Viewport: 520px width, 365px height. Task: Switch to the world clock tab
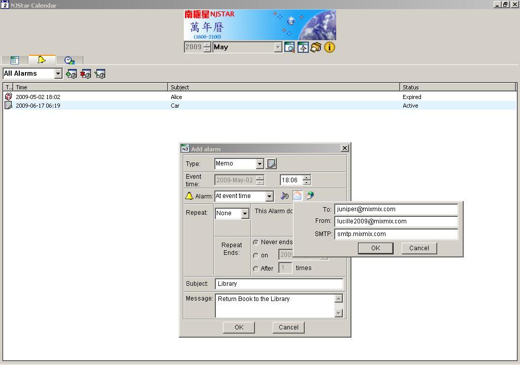[x=70, y=60]
